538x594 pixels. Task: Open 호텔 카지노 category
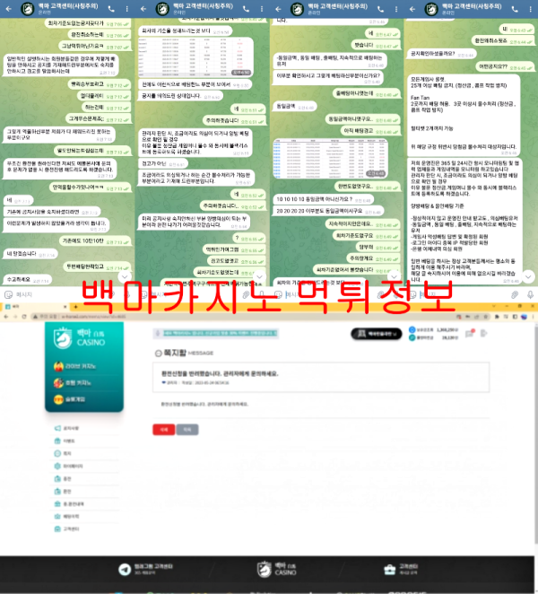(73, 383)
